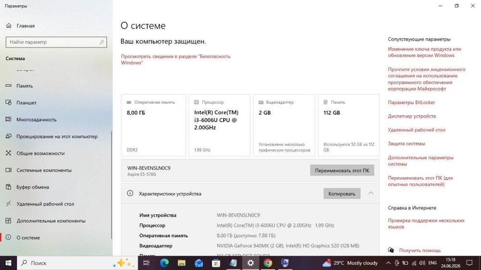Open Защита системы link
Viewport: 481px width, 270px height.
[406, 144]
